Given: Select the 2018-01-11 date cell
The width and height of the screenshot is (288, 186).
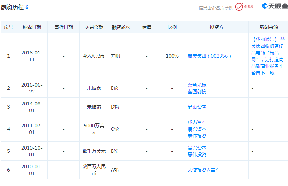Looking at the screenshot, I should point(32,56).
